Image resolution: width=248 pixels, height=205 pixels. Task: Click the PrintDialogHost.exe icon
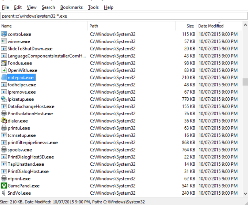pyautogui.click(x=4, y=172)
